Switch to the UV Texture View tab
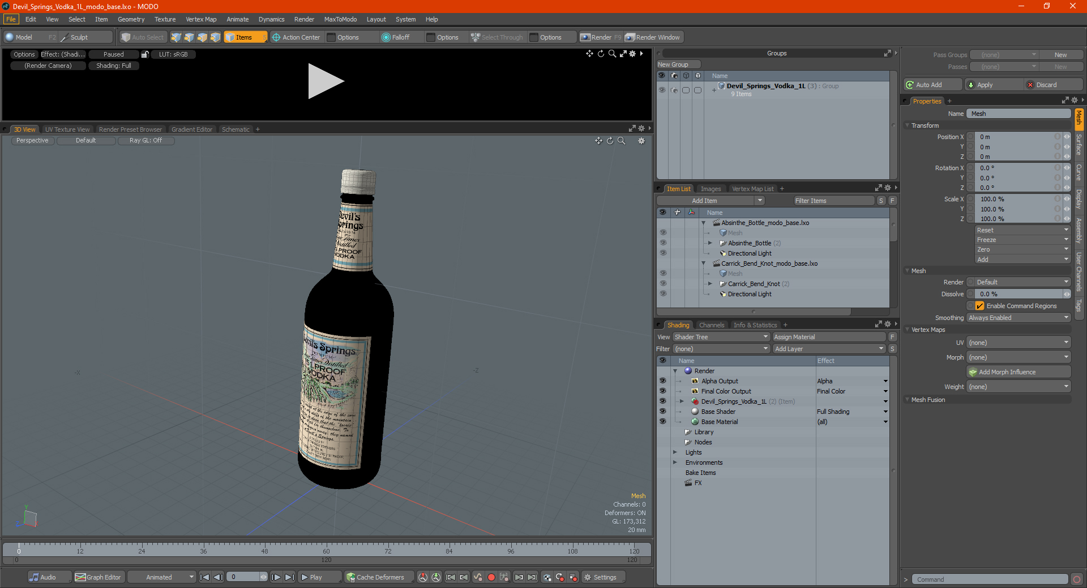Screen dimensions: 1087x588 (67, 129)
